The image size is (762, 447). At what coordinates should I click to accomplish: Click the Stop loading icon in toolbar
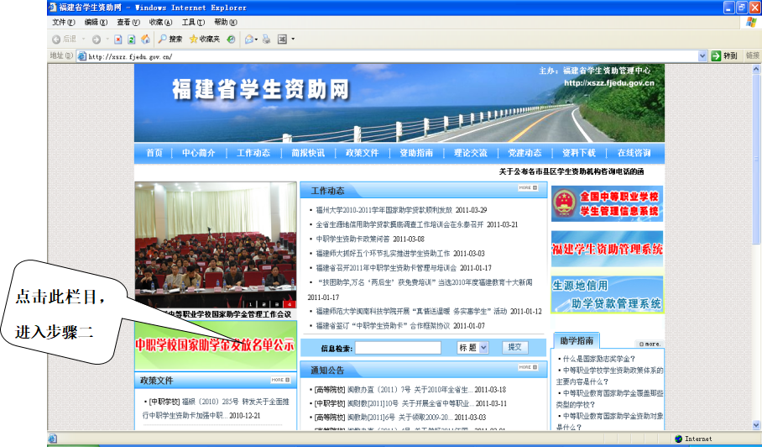(119, 39)
